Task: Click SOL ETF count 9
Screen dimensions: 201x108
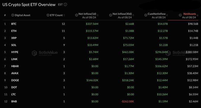Action: tap(64, 45)
